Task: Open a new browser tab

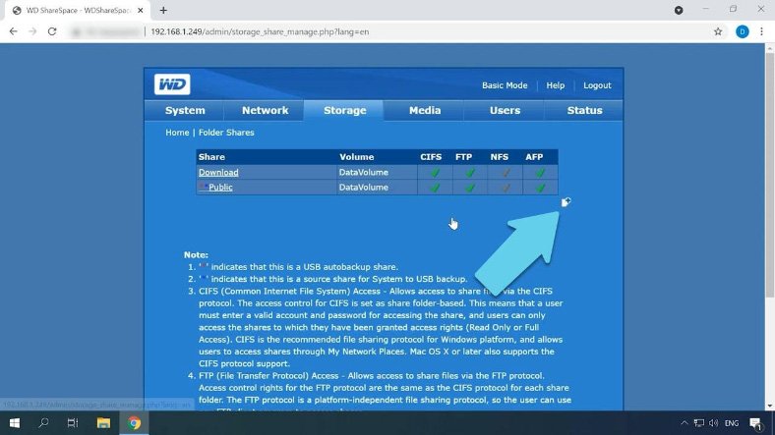Action: 163,10
